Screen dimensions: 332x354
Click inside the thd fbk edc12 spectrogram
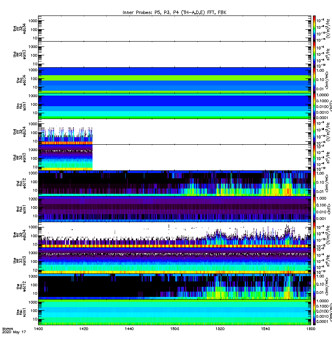point(174,183)
